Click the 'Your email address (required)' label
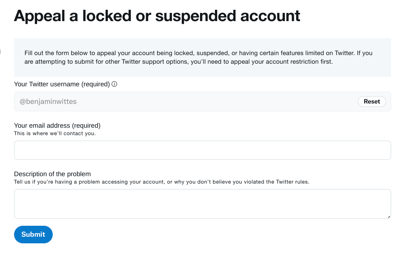The width and height of the screenshot is (404, 257). point(57,125)
